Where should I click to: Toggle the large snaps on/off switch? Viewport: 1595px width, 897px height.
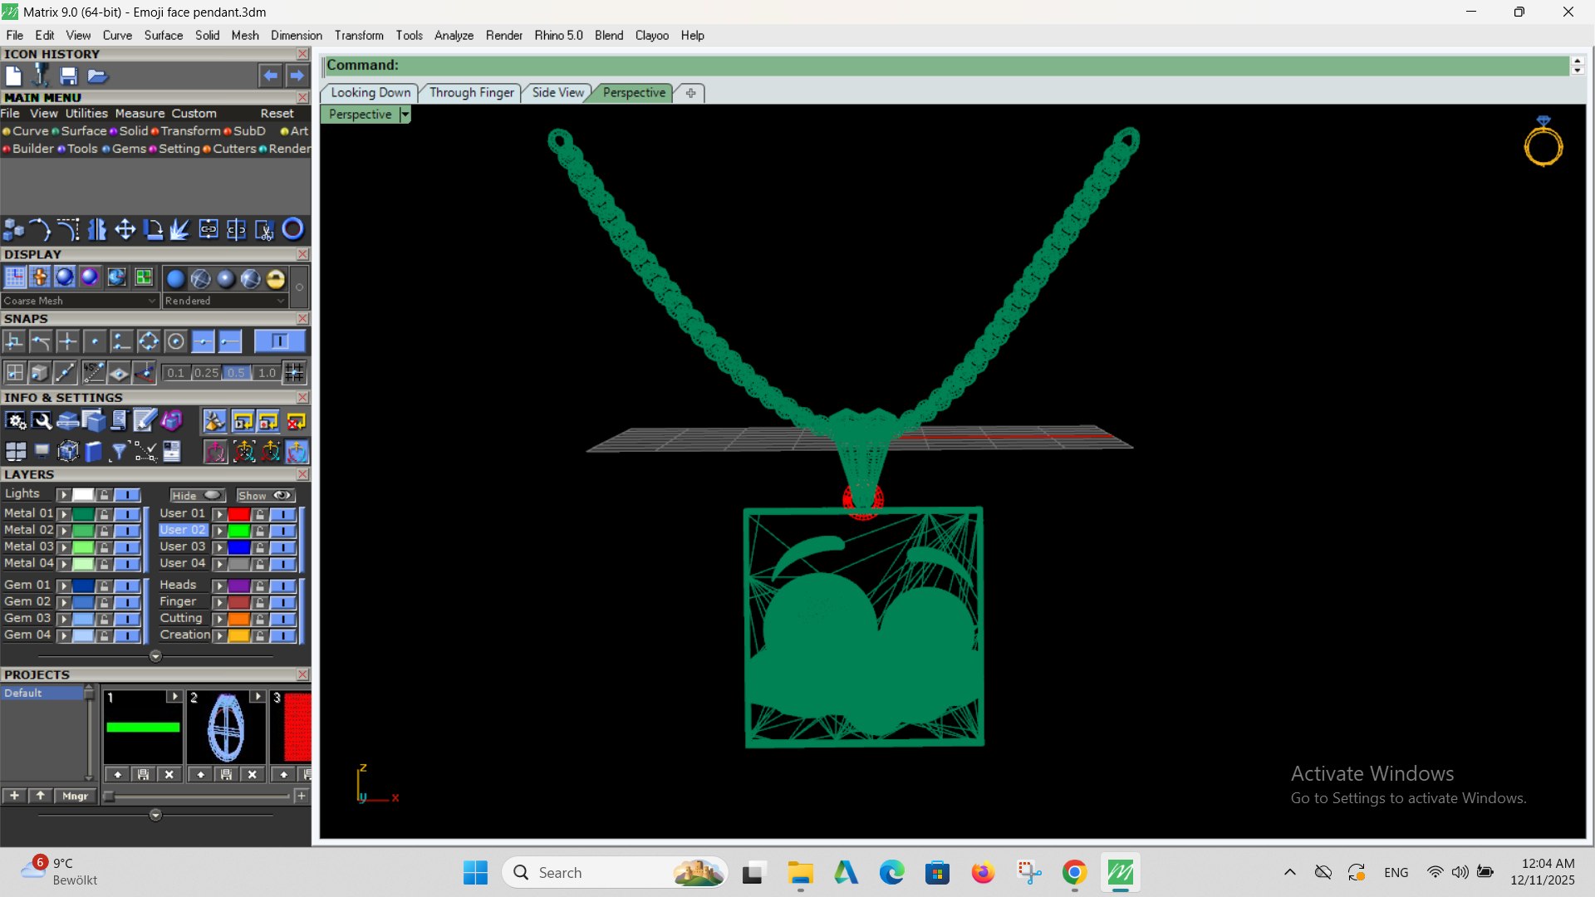click(279, 341)
